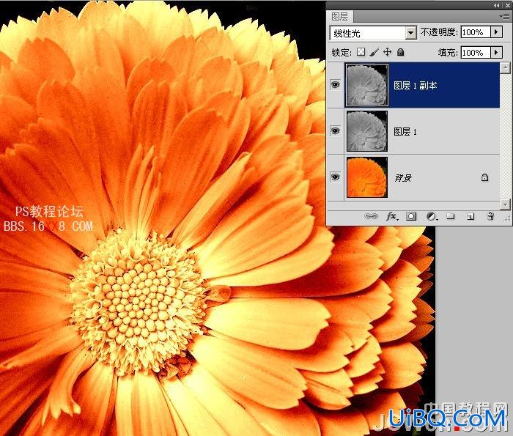Open the 线性光 blend mode dropdown

[411, 33]
